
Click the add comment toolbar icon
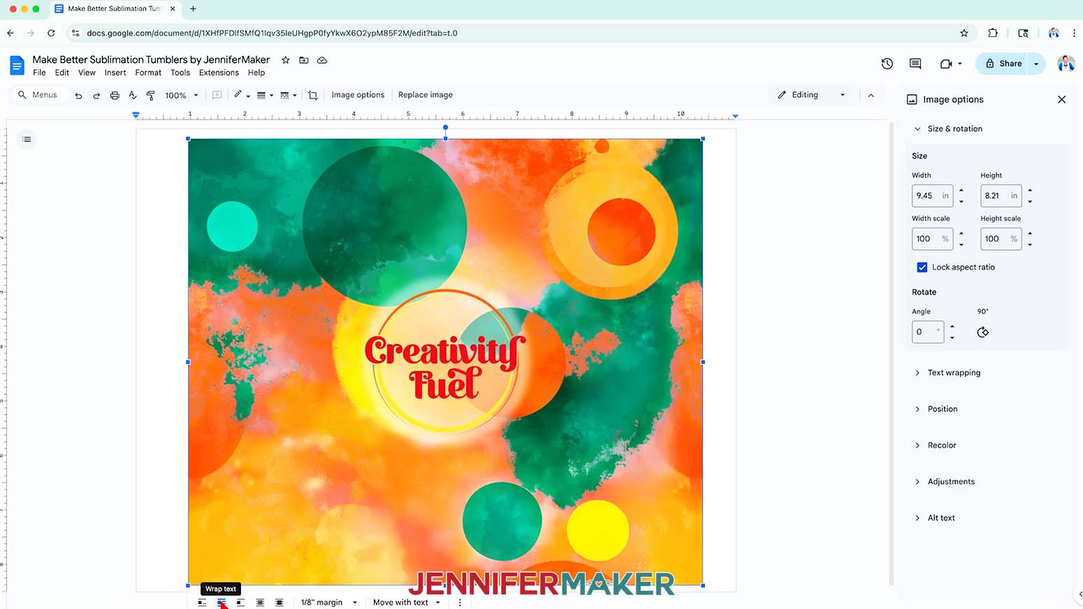(217, 95)
